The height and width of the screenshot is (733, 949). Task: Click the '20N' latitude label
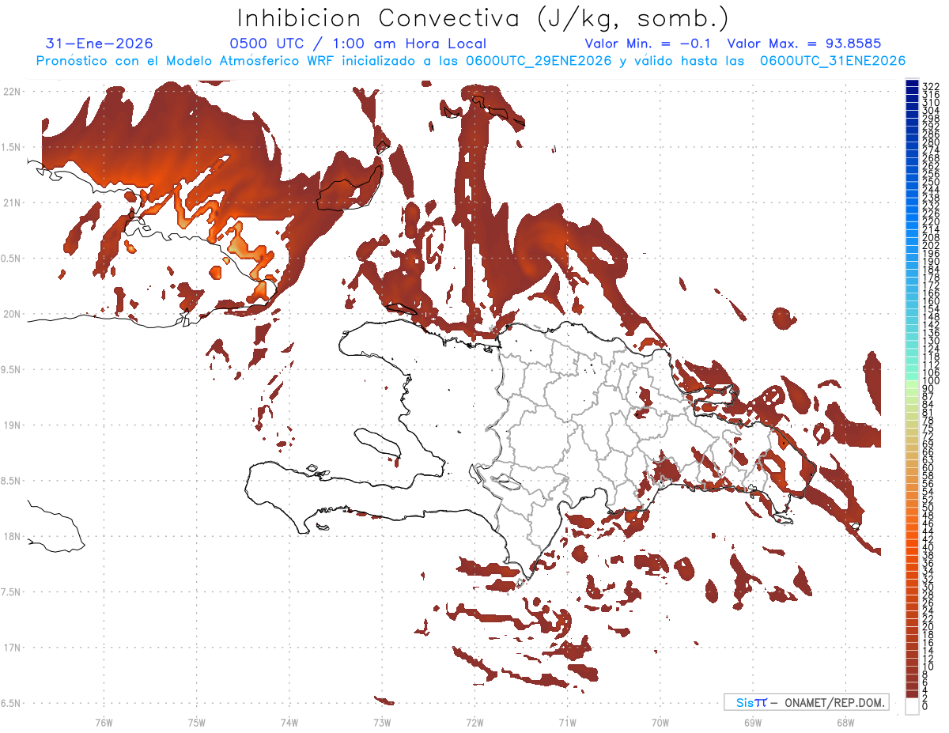coord(12,314)
